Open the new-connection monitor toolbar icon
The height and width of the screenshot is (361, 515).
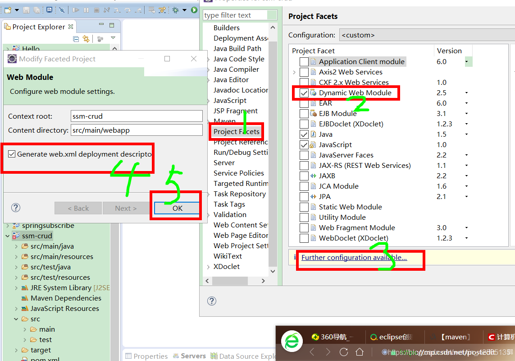(x=49, y=10)
